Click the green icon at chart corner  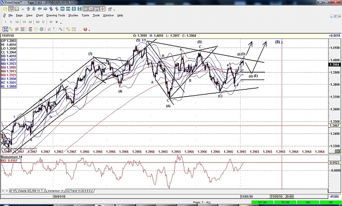click(338, 151)
